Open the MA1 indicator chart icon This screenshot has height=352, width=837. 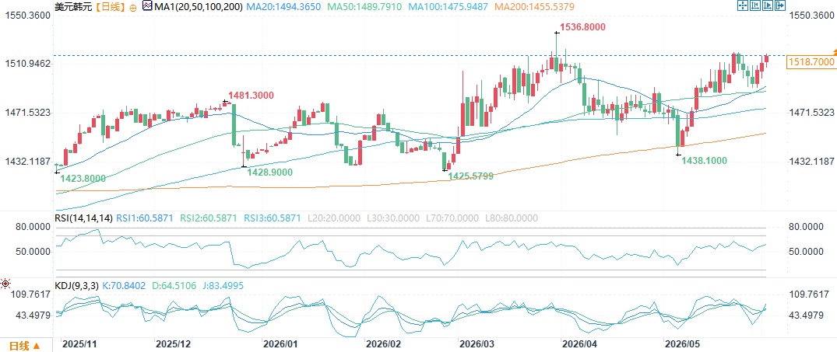[146, 7]
